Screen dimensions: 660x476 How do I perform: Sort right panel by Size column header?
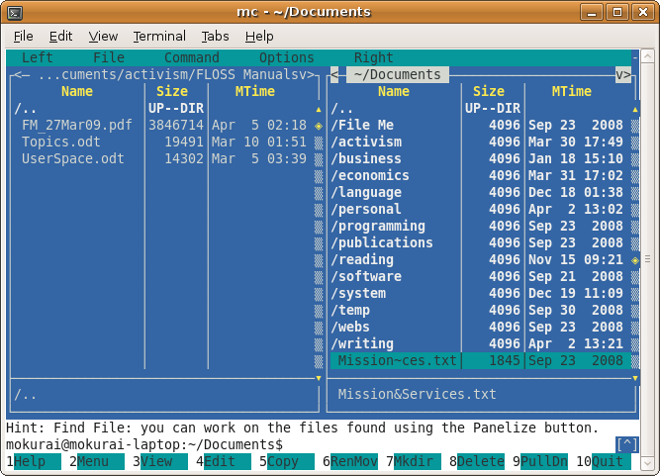pos(489,92)
